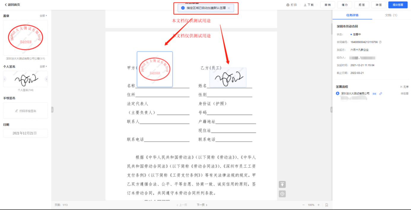This screenshot has width=411, height=210.
Task: Click the signer avatar icon in 签署流程
Action: click(337, 94)
